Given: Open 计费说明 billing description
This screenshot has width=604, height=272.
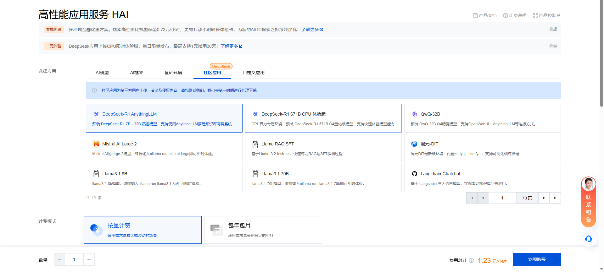Looking at the screenshot, I should pyautogui.click(x=515, y=15).
